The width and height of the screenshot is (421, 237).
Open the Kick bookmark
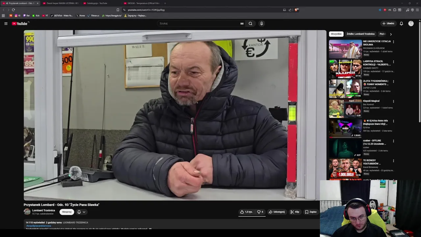[x=36, y=15]
